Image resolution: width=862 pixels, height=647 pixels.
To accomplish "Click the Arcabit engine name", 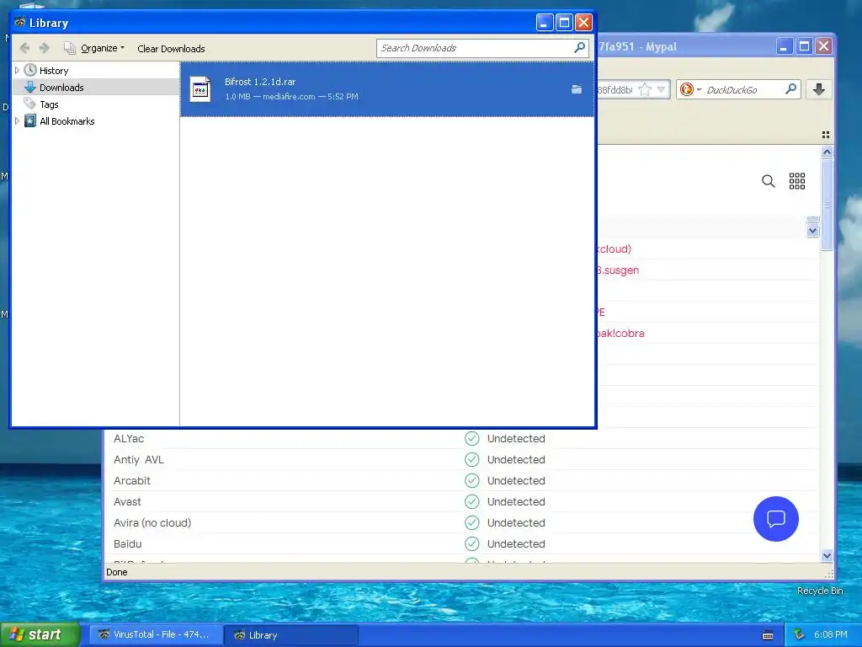I will [x=132, y=480].
